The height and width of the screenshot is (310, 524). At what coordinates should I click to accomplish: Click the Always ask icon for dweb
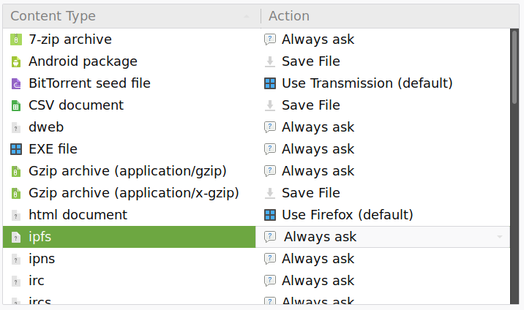[270, 127]
